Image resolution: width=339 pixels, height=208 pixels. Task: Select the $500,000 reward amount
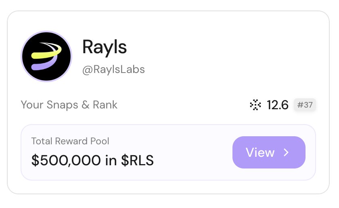pos(66,160)
